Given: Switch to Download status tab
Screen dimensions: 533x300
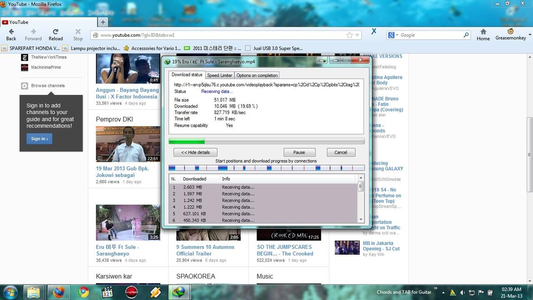Looking at the screenshot, I should click(187, 75).
